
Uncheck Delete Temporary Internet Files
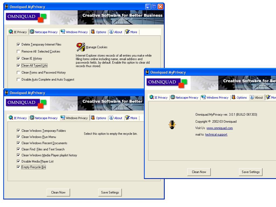coord(18,44)
